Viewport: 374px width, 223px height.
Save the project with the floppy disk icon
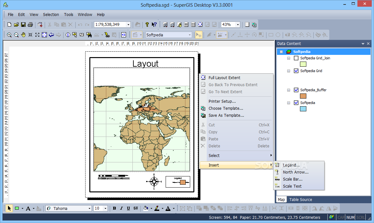23,25
